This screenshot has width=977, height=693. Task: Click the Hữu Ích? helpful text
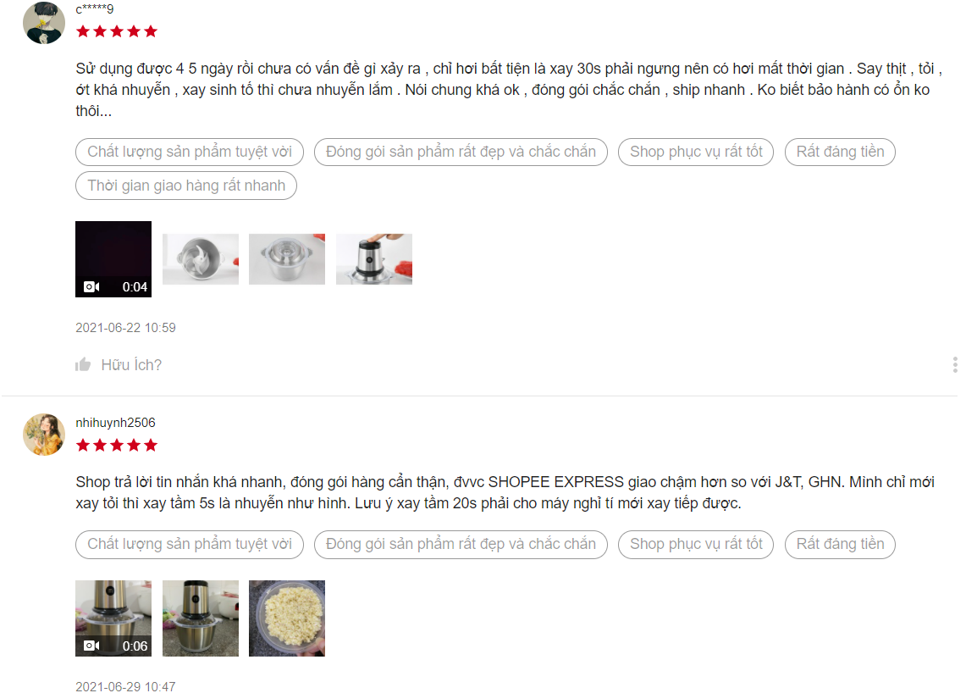(131, 365)
